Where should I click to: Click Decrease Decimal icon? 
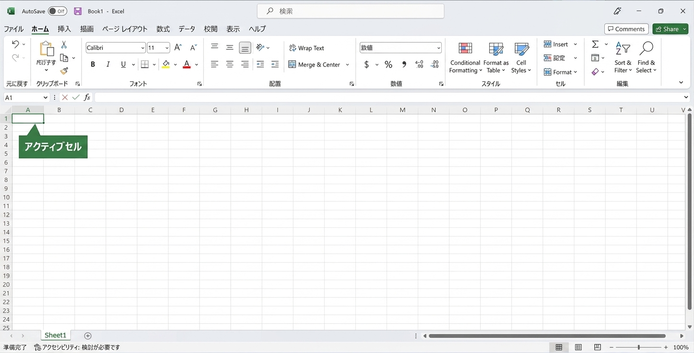click(435, 64)
